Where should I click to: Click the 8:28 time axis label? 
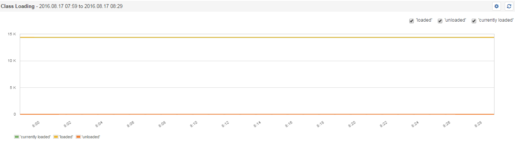click(x=478, y=124)
